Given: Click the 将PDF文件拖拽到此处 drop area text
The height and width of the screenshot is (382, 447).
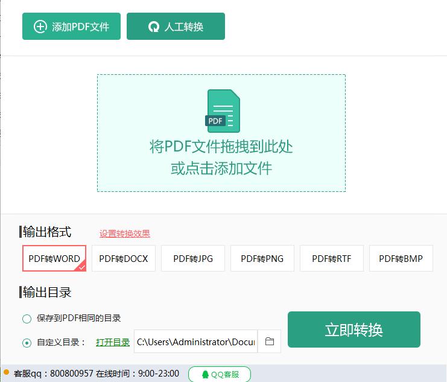Looking at the screenshot, I should pos(221,147).
